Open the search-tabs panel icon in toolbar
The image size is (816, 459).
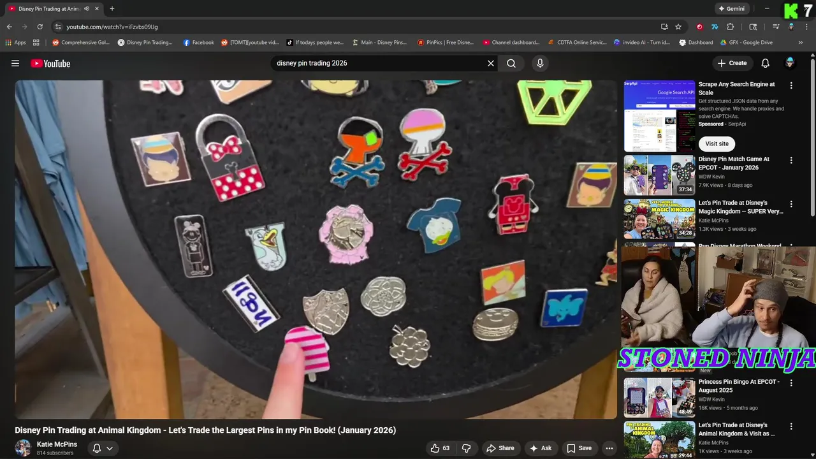[x=753, y=27]
